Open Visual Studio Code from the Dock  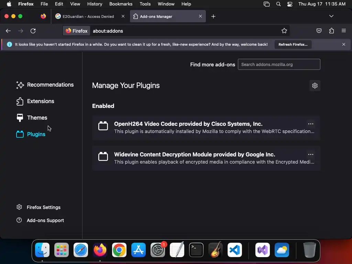click(x=235, y=250)
